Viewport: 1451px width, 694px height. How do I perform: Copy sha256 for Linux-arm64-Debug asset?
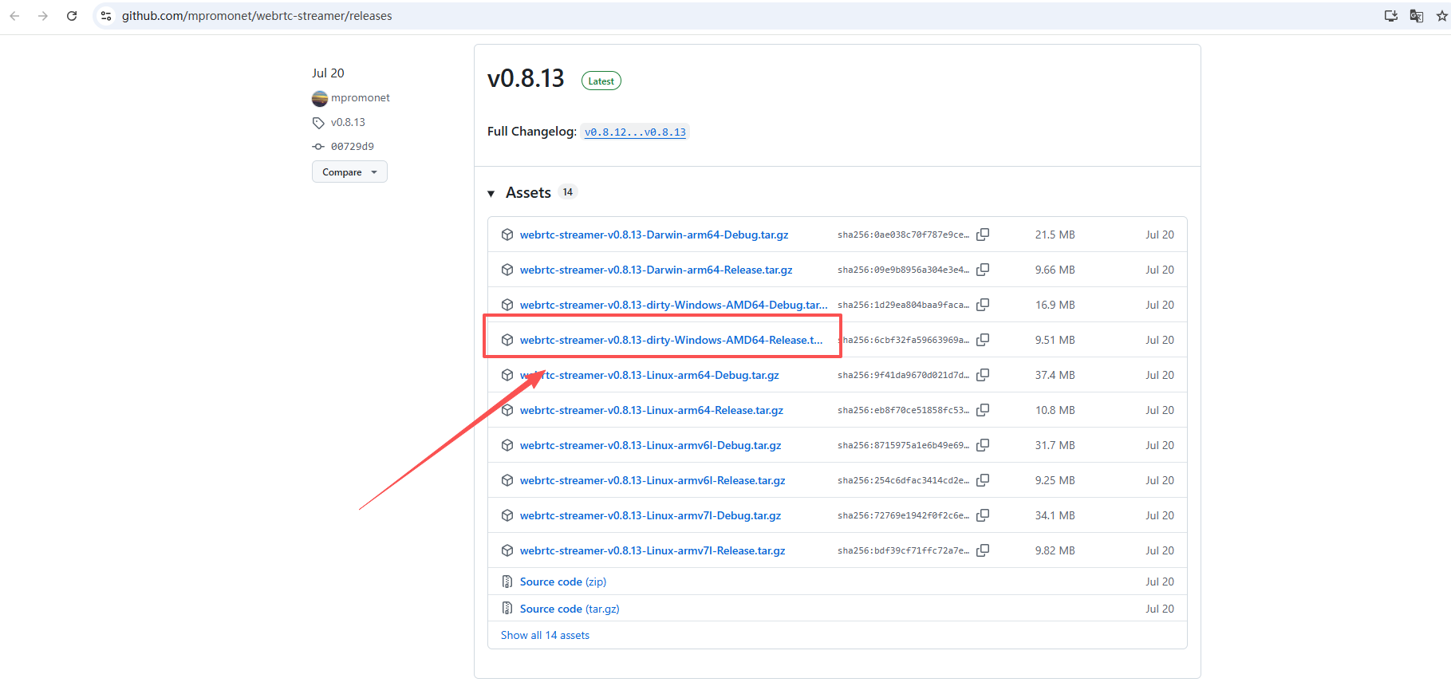(983, 375)
